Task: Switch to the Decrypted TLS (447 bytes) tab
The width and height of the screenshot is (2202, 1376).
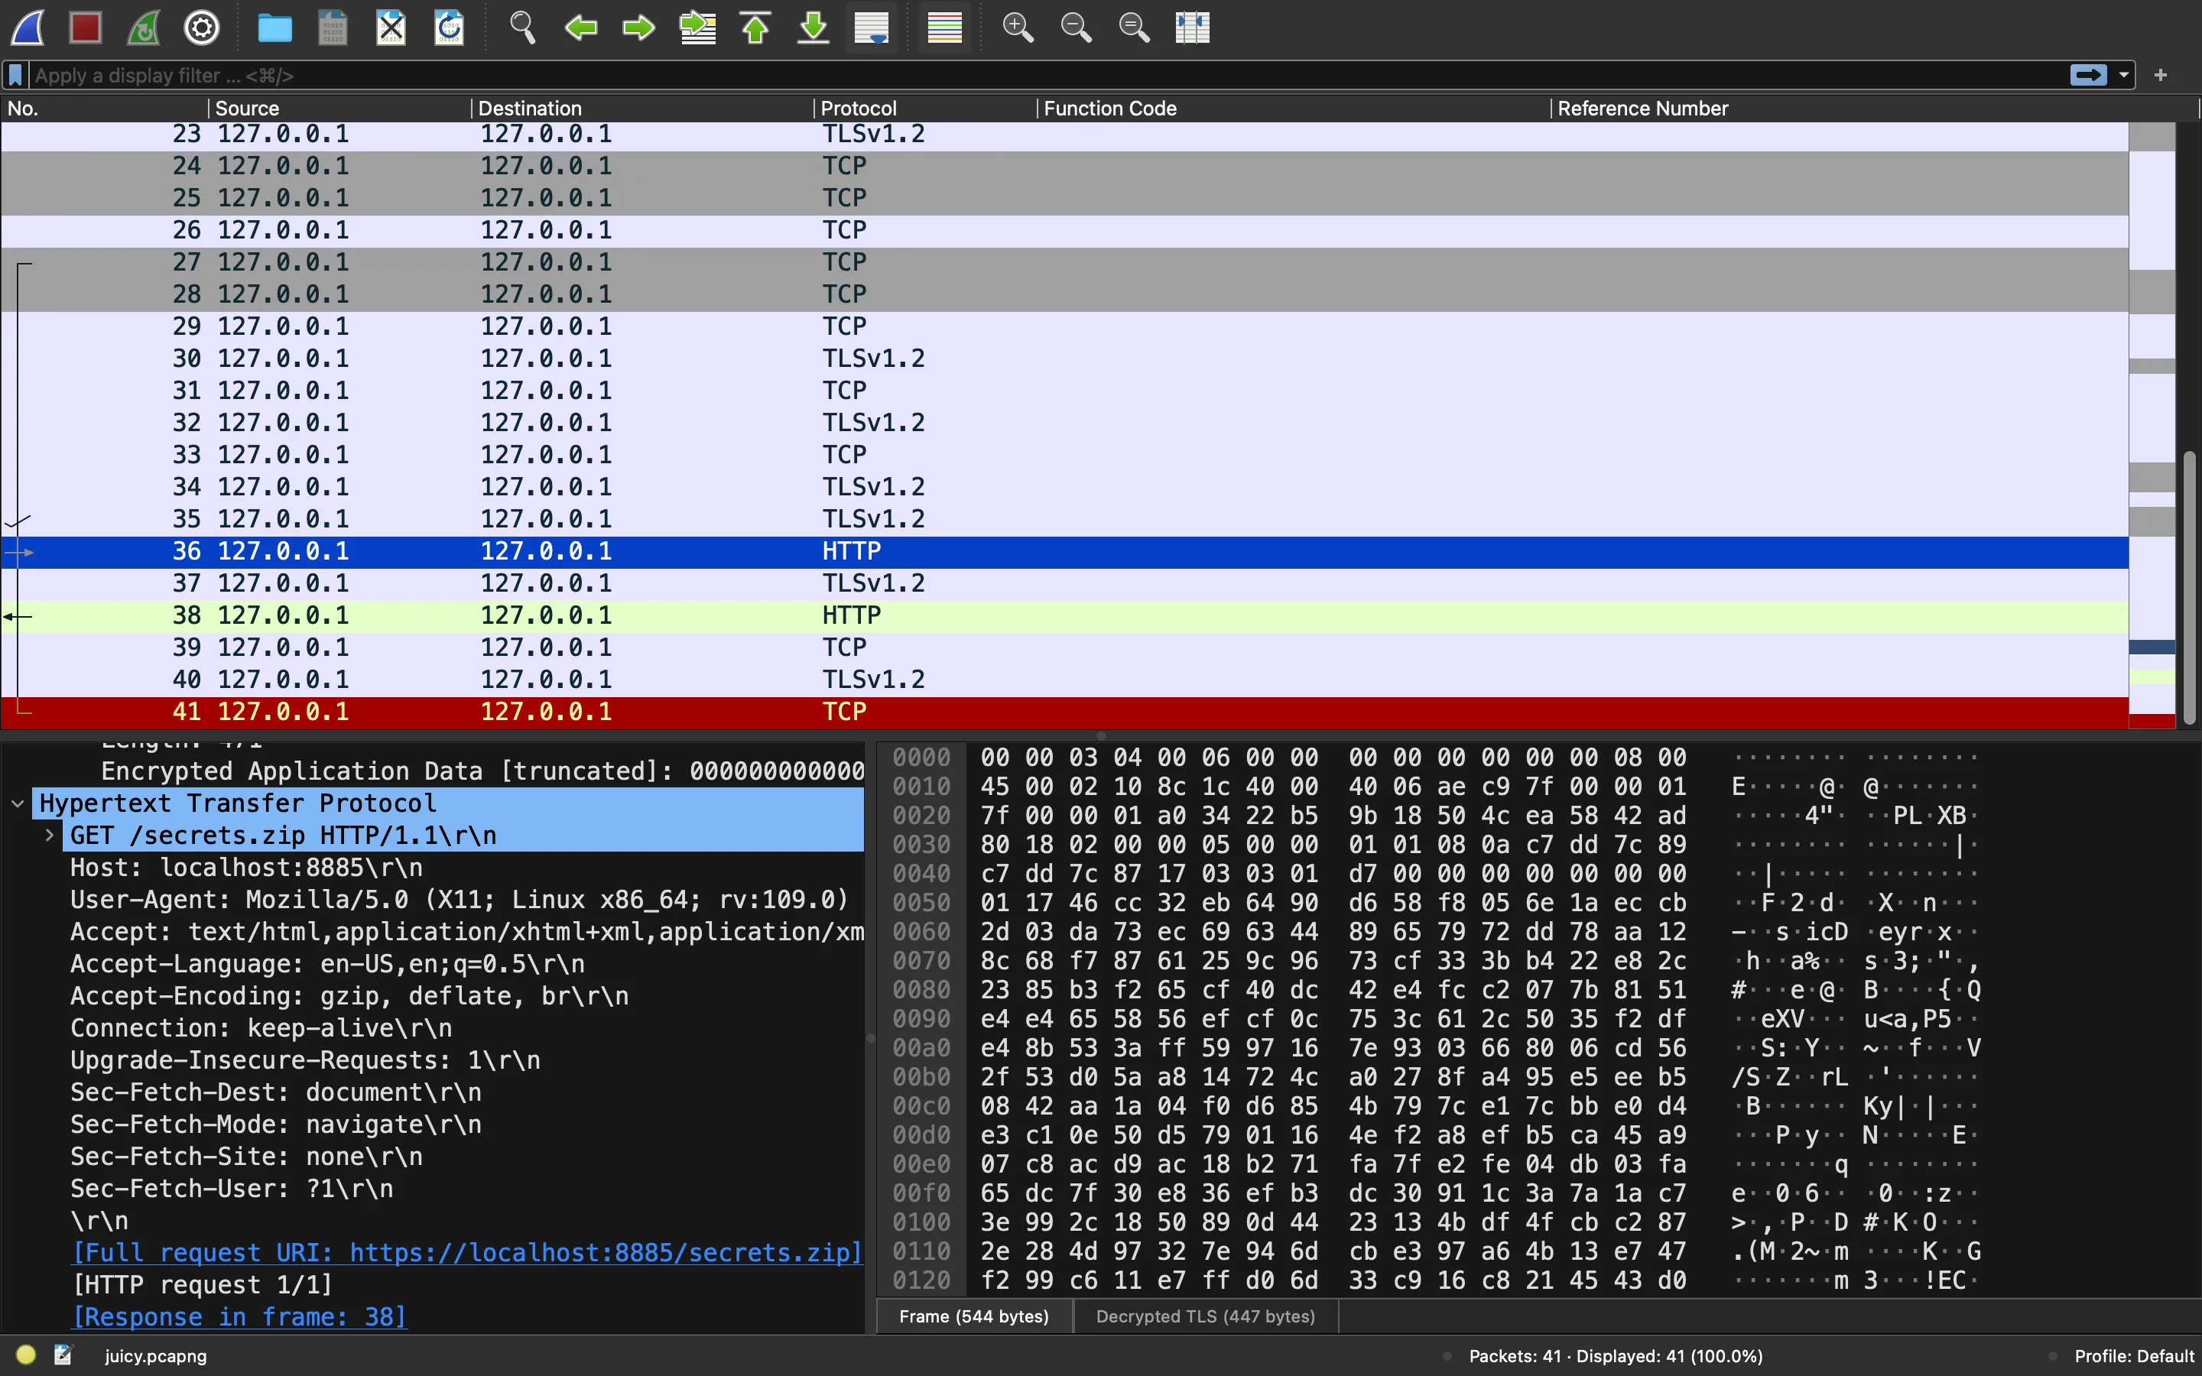Action: point(1206,1317)
